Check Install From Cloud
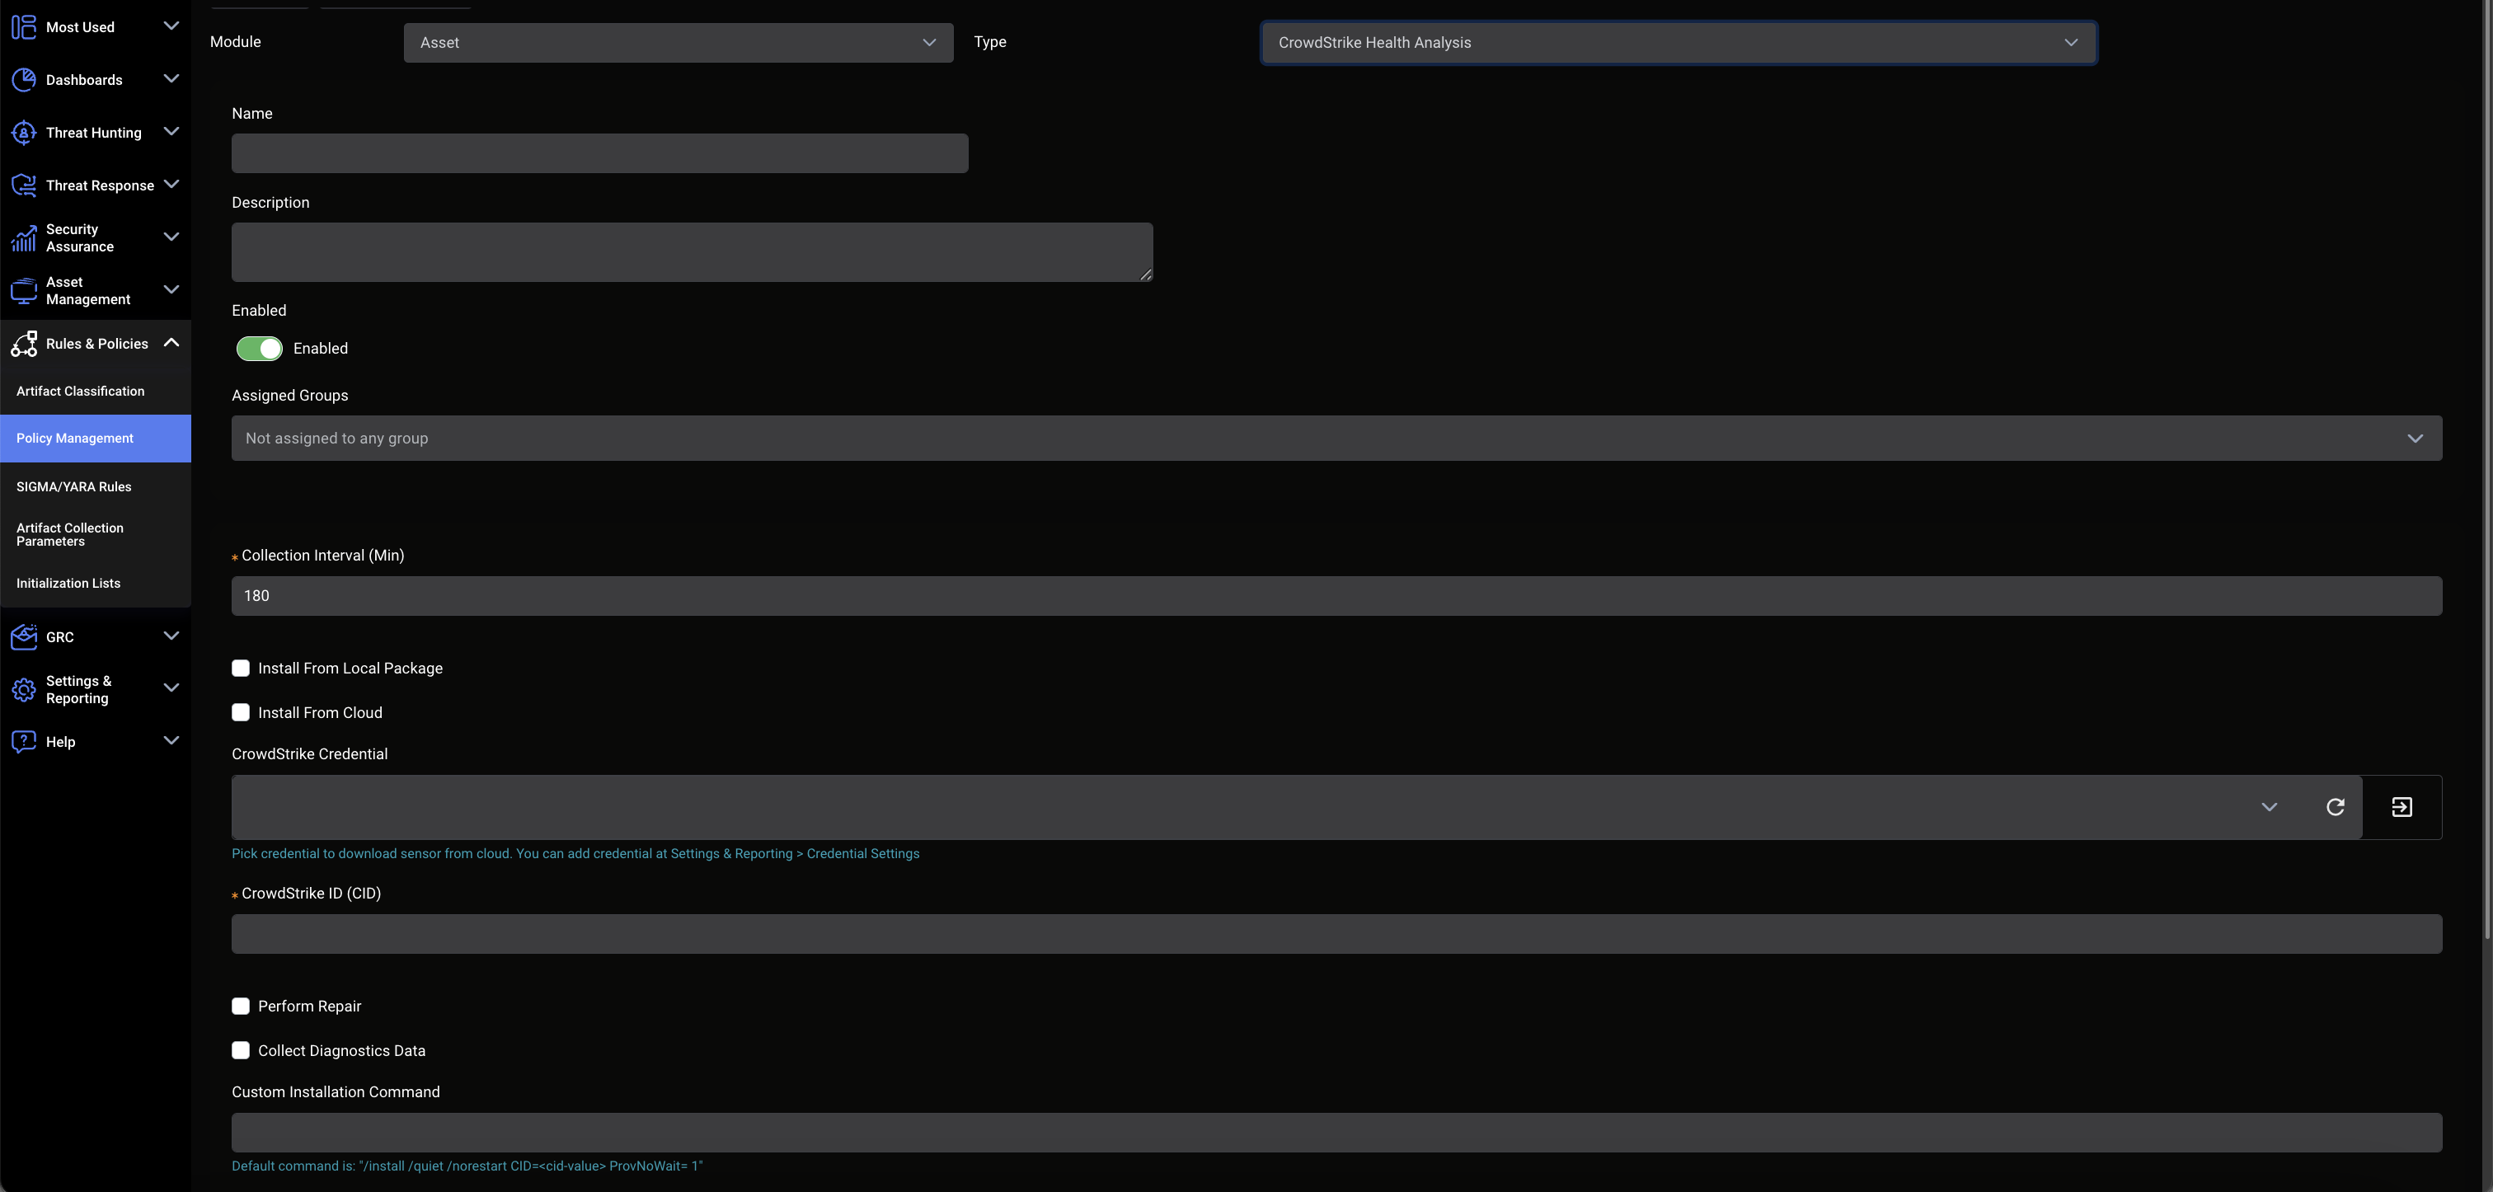 point(241,713)
